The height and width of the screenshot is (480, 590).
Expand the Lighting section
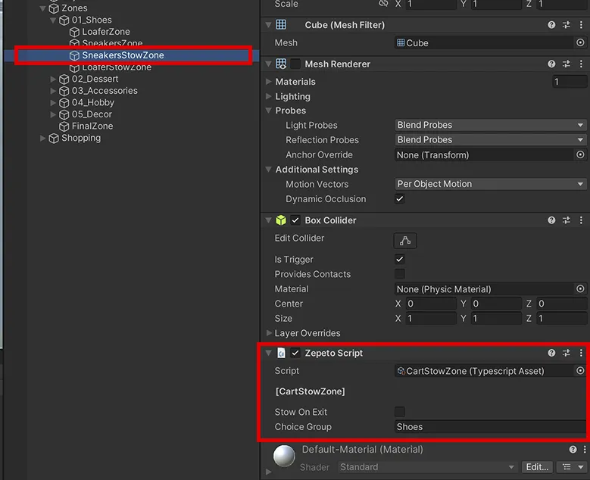tap(269, 96)
